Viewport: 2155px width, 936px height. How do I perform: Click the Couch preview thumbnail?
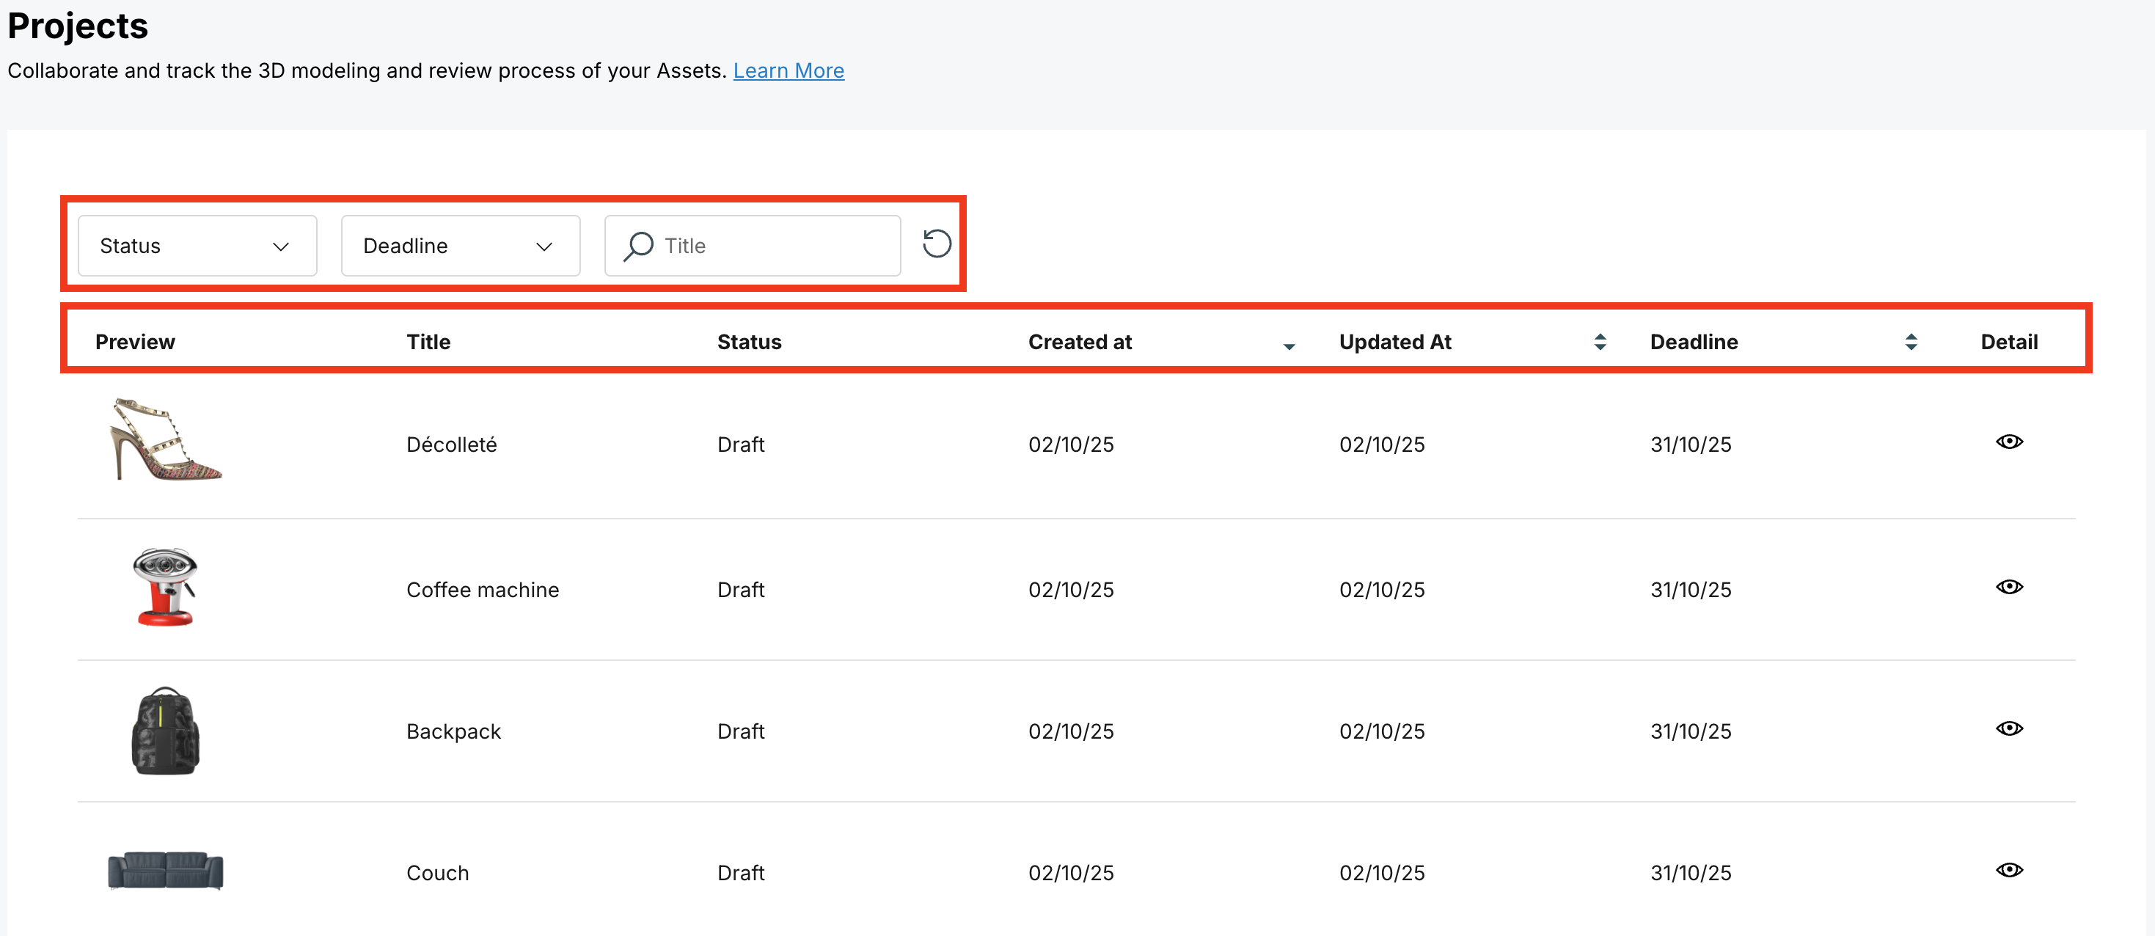click(166, 871)
